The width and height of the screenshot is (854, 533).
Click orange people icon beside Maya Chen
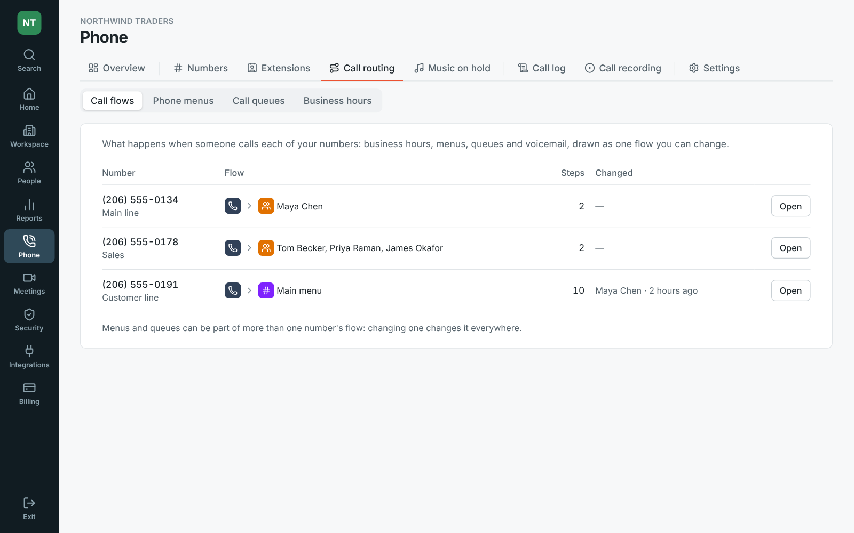click(x=266, y=206)
